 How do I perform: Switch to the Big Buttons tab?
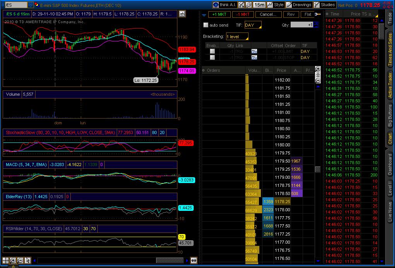click(x=390, y=116)
